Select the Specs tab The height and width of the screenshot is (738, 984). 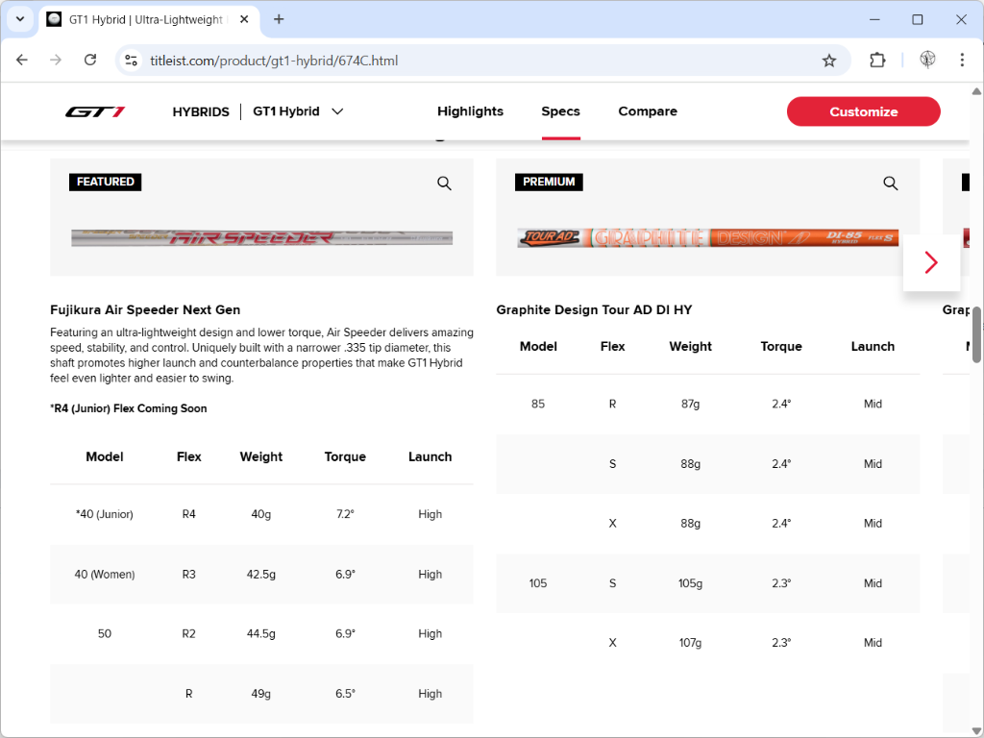coord(560,111)
